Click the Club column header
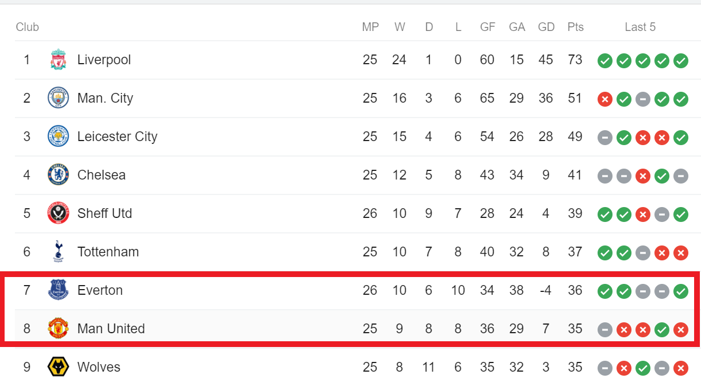This screenshot has width=701, height=386. [28, 27]
